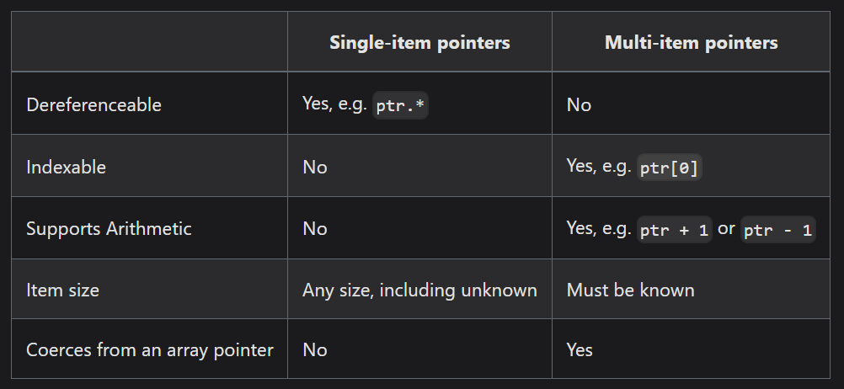The width and height of the screenshot is (844, 389).
Task: Select the "Must be known" cell
Action: tap(630, 290)
